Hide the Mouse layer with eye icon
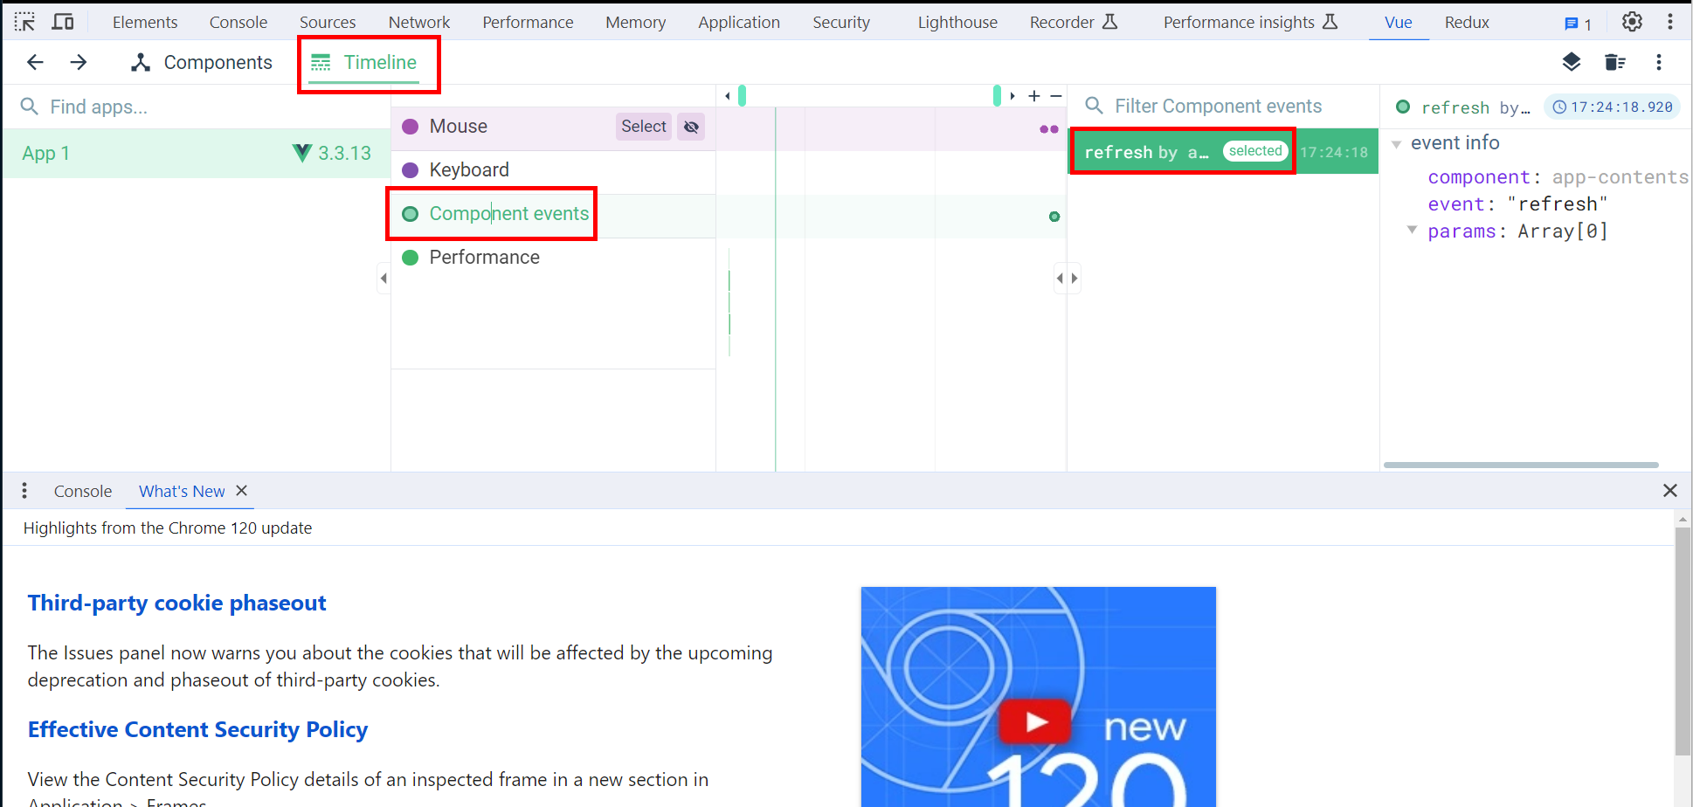 coord(691,127)
